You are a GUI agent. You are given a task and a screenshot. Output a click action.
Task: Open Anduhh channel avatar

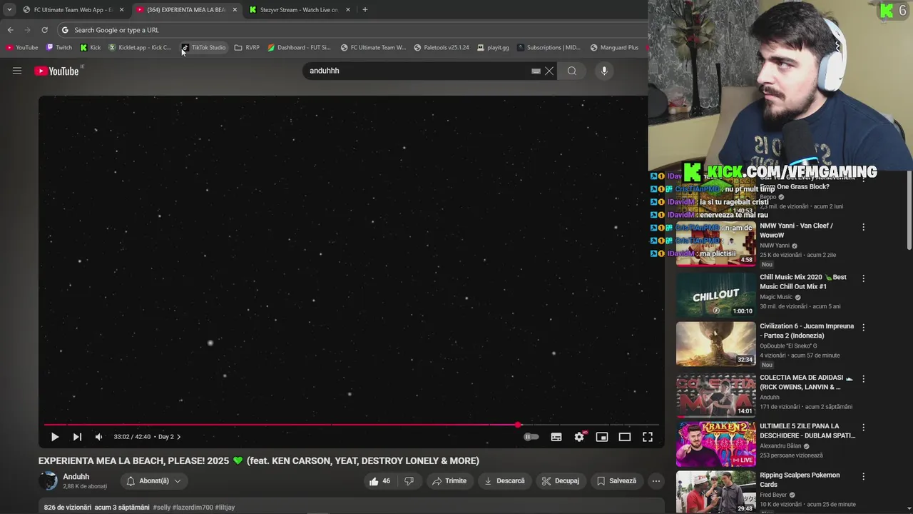(48, 481)
